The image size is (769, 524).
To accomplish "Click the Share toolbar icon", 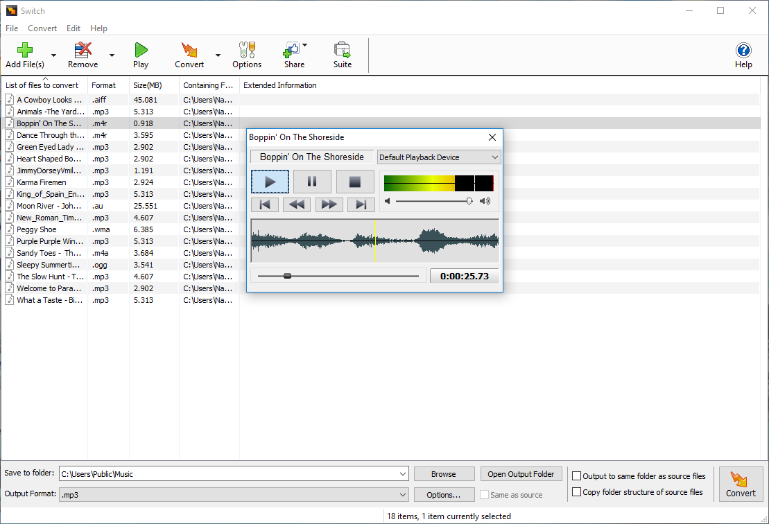I will (x=291, y=49).
